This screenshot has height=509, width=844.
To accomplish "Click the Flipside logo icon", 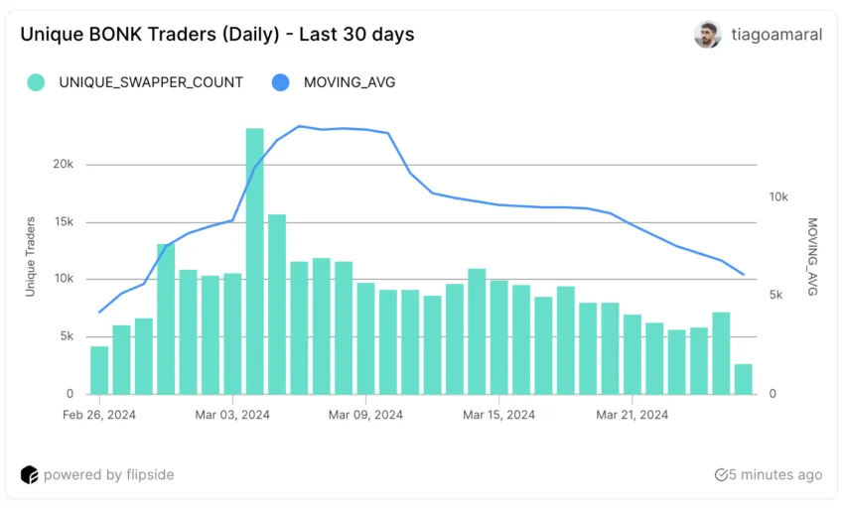I will click(30, 475).
